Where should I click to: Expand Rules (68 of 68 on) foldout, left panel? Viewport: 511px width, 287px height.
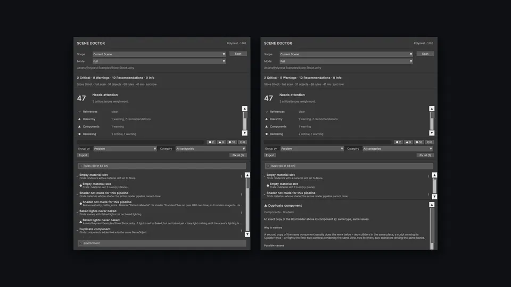(162, 166)
